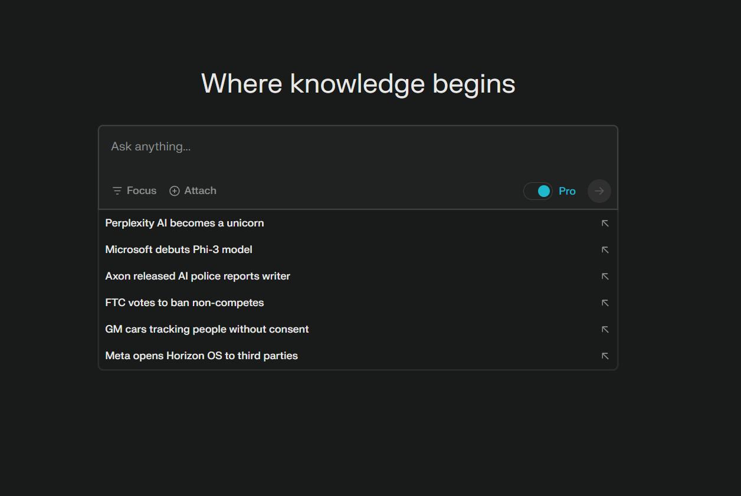Viewport: 741px width, 496px height.
Task: Click the blue Pro label
Action: point(567,191)
